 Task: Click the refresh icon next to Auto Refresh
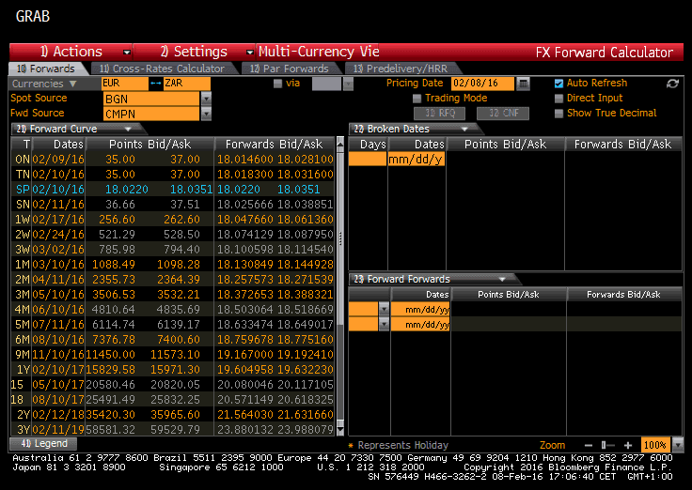point(672,84)
